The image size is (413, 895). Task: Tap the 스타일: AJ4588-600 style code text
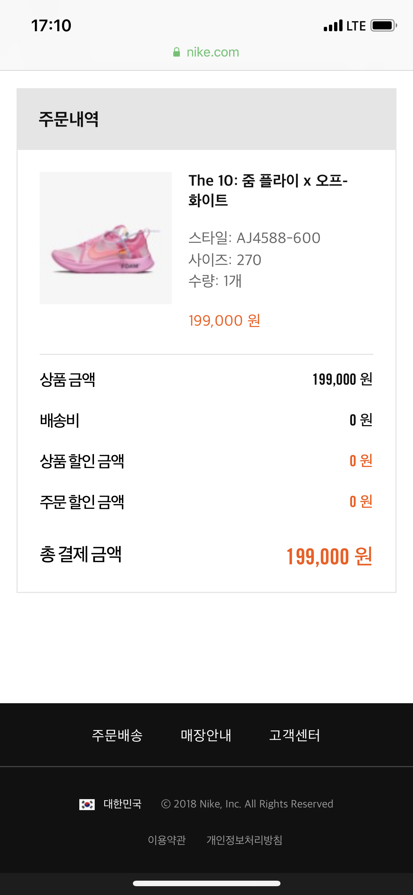pyautogui.click(x=254, y=238)
